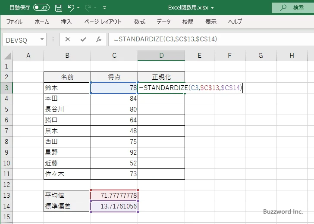Select column H header
The width and height of the screenshot is (314, 224).
[292, 56]
